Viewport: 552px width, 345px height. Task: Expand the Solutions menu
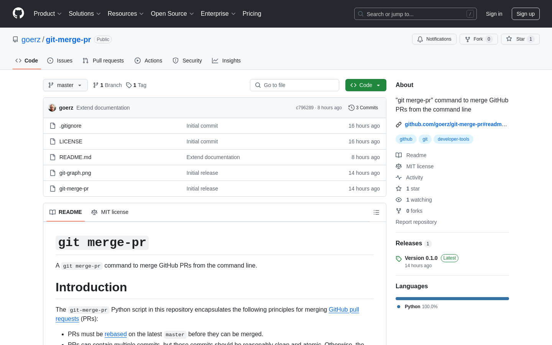pos(85,13)
